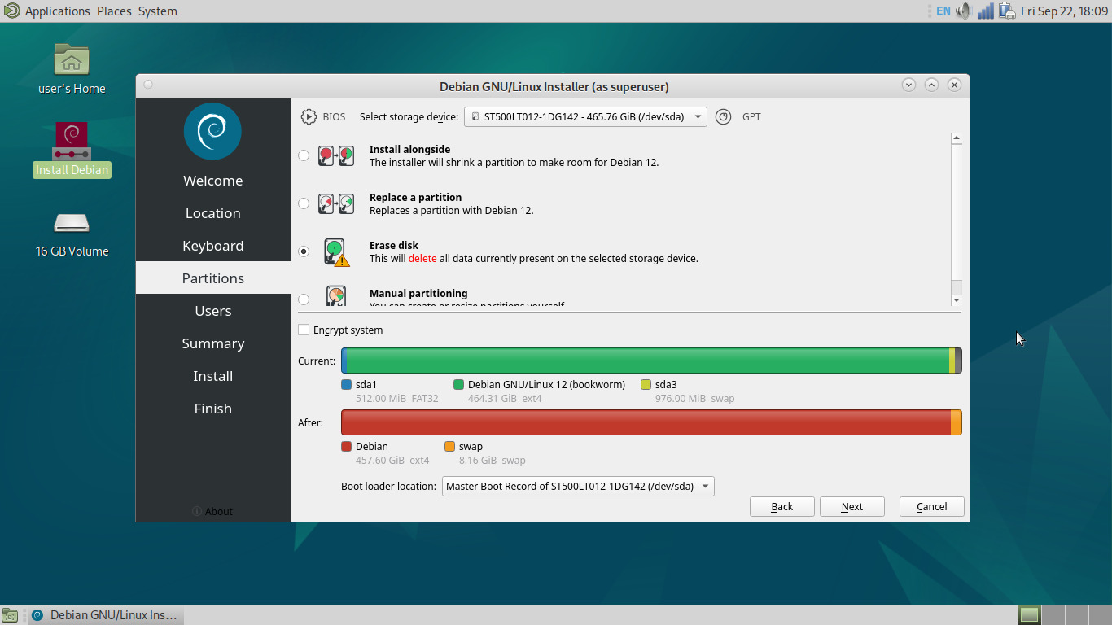Click the scroll-up arrow of the options list
Image resolution: width=1112 pixels, height=625 pixels.
pos(957,138)
